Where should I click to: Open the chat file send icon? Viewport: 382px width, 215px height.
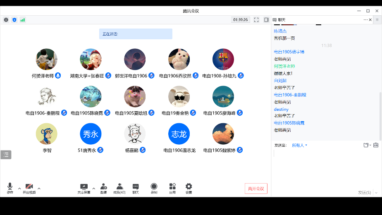pyautogui.click(x=367, y=145)
